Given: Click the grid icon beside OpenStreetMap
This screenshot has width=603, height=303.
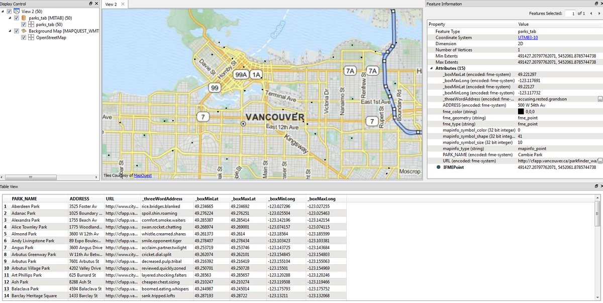Looking at the screenshot, I should 31,37.
